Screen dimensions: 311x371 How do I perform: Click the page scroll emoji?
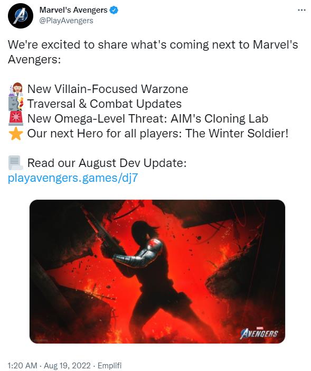tap(16, 163)
